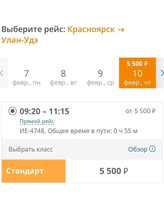Go to previous dates with left arrow
The image size is (164, 206).
2,73
